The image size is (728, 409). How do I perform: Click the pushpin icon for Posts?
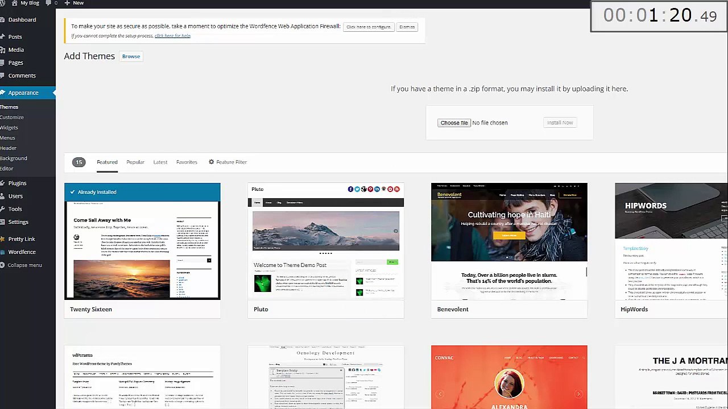tap(2, 37)
